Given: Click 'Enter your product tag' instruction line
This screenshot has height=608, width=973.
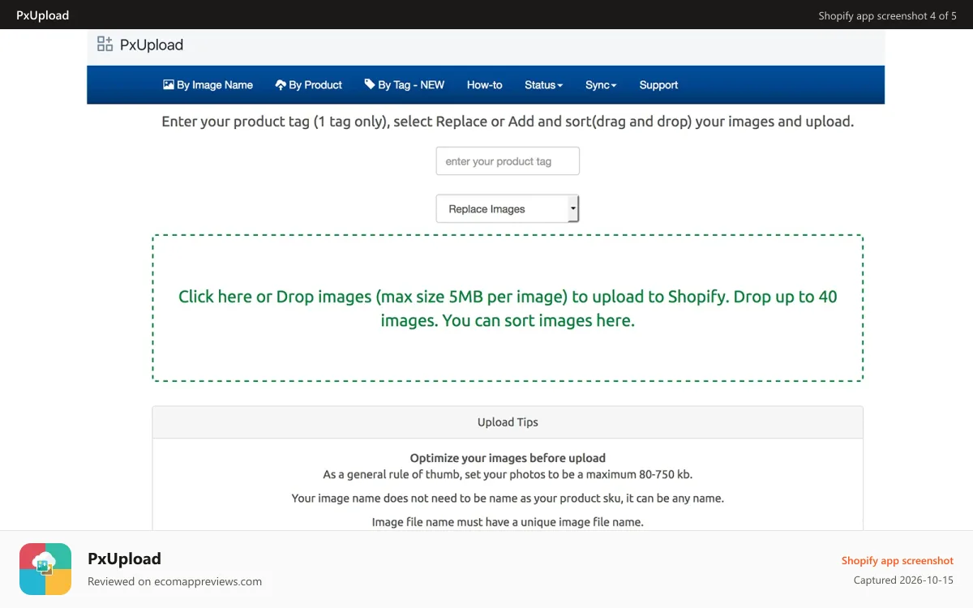Looking at the screenshot, I should point(508,122).
